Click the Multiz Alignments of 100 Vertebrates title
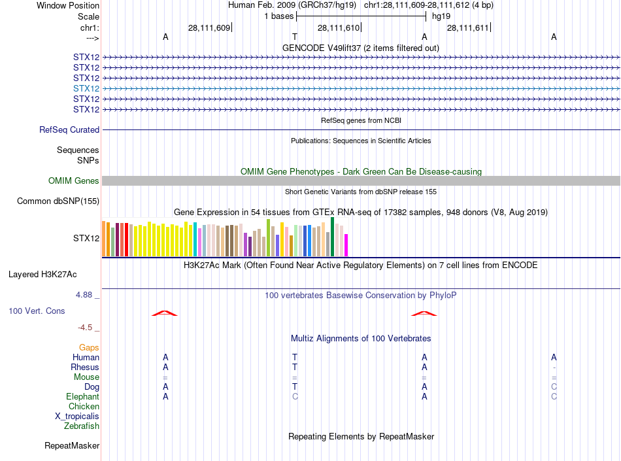This screenshot has height=461, width=621. (361, 338)
